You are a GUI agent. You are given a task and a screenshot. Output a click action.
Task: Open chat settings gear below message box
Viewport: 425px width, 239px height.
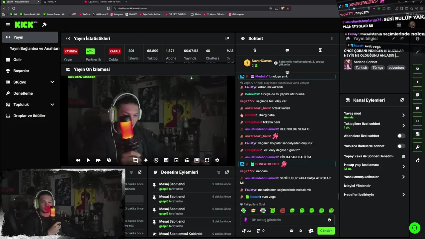click(x=301, y=231)
